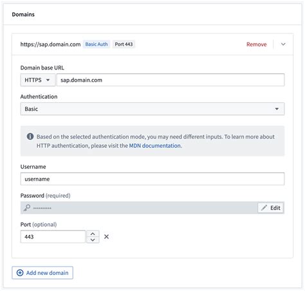Click the plus circle icon for a new domain
Screen dimensions: 305x291
pyautogui.click(x=20, y=273)
